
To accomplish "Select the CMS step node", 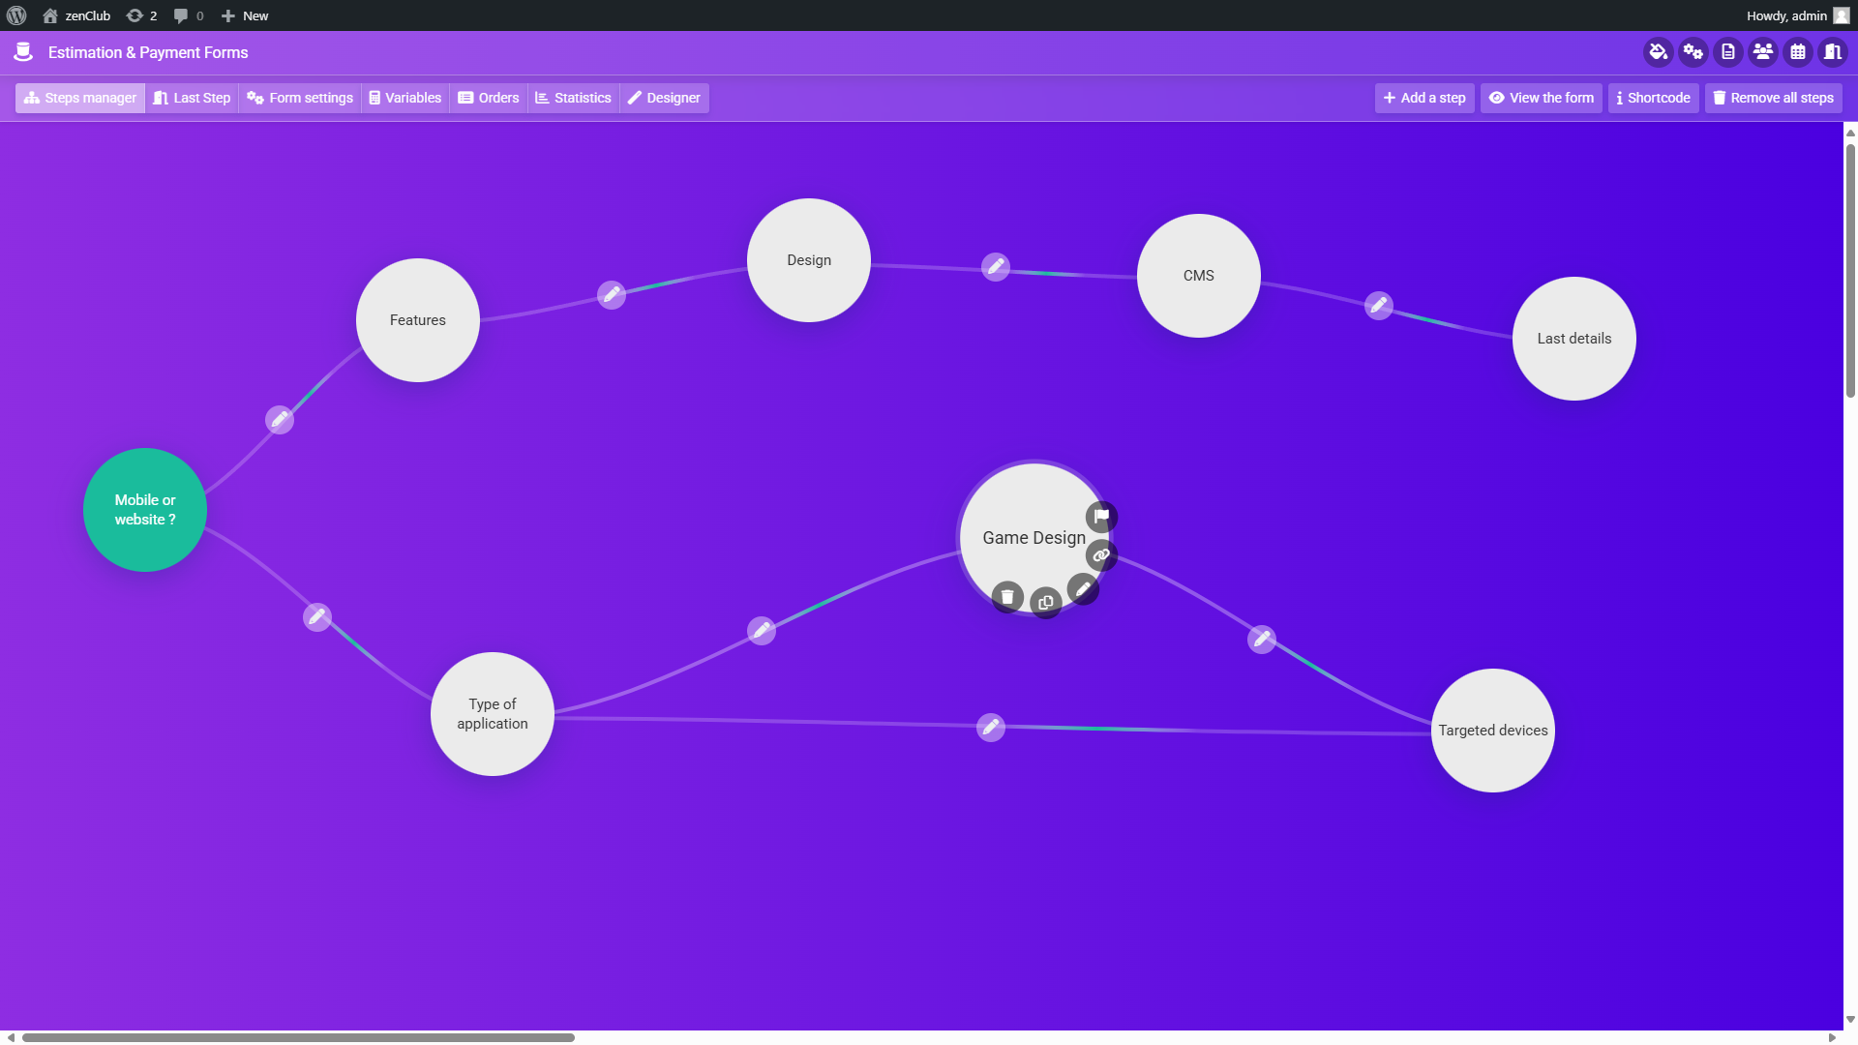I will pyautogui.click(x=1199, y=276).
